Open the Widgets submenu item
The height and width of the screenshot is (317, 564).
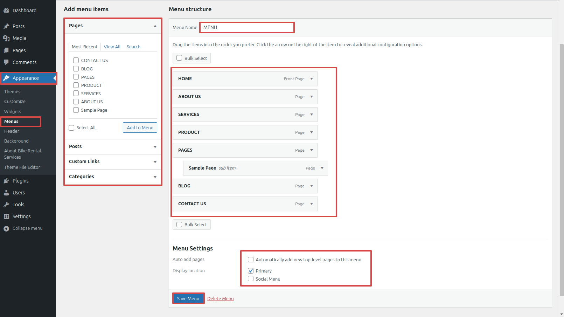[13, 111]
